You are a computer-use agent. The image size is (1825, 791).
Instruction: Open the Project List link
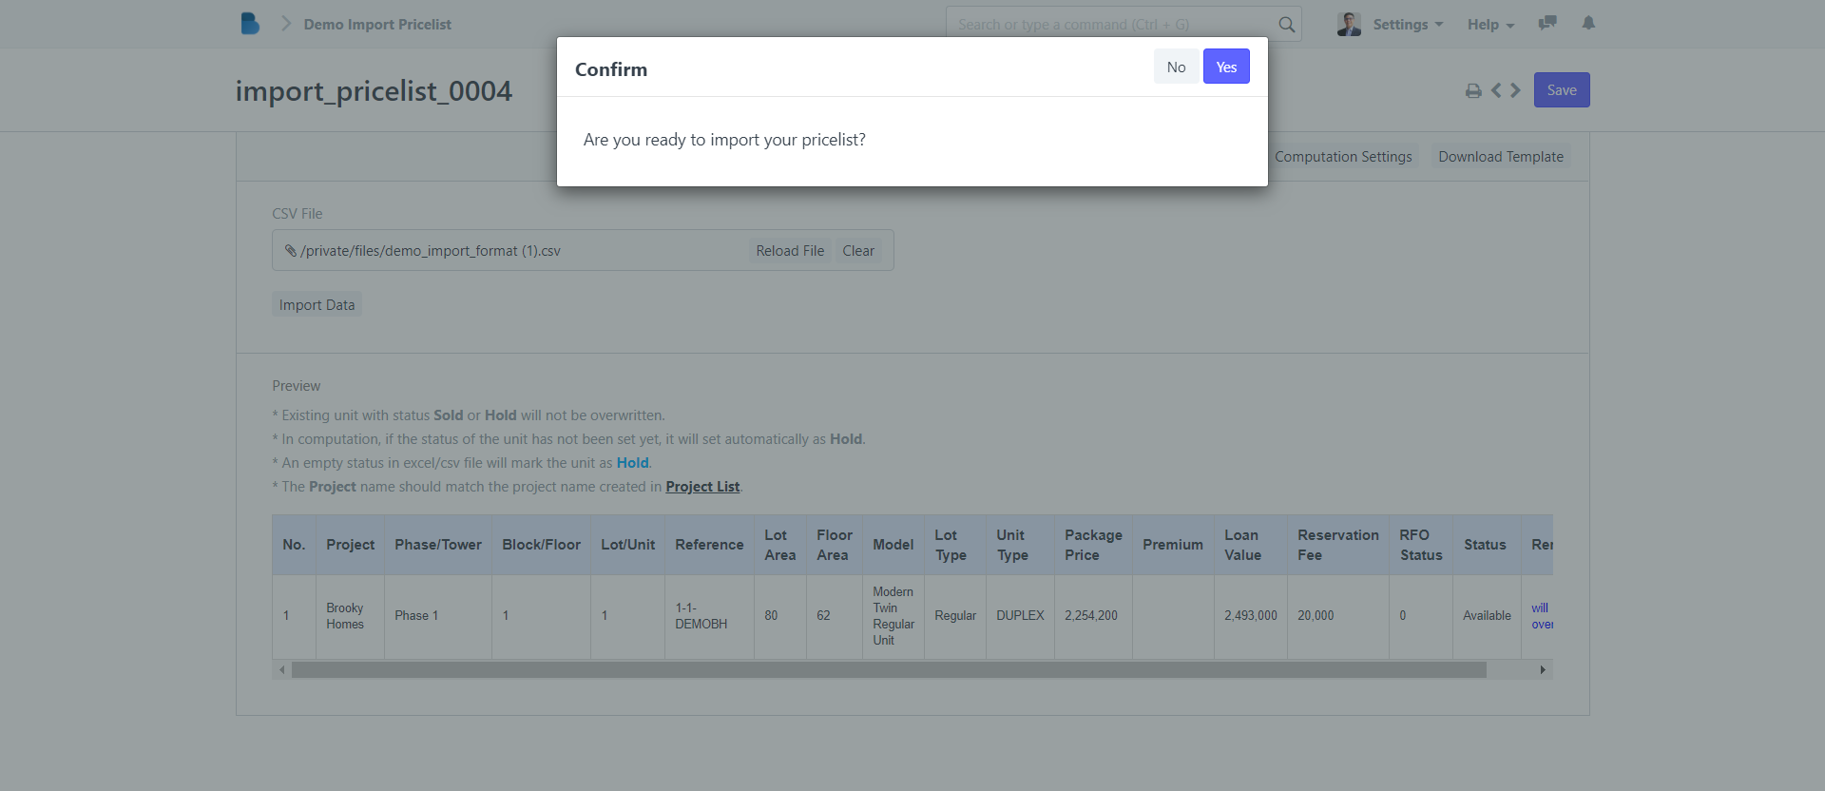[702, 487]
